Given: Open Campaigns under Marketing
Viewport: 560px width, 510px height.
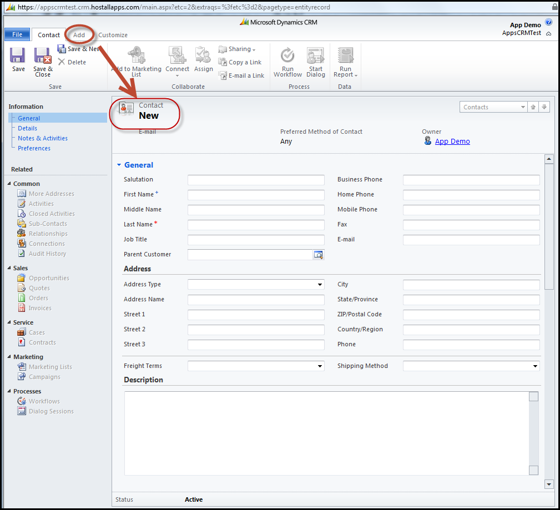Looking at the screenshot, I should (38, 377).
